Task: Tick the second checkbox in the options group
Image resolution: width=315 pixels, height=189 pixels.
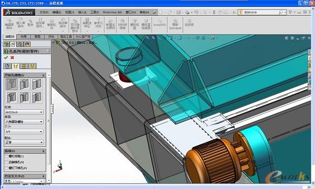Action: (6, 162)
